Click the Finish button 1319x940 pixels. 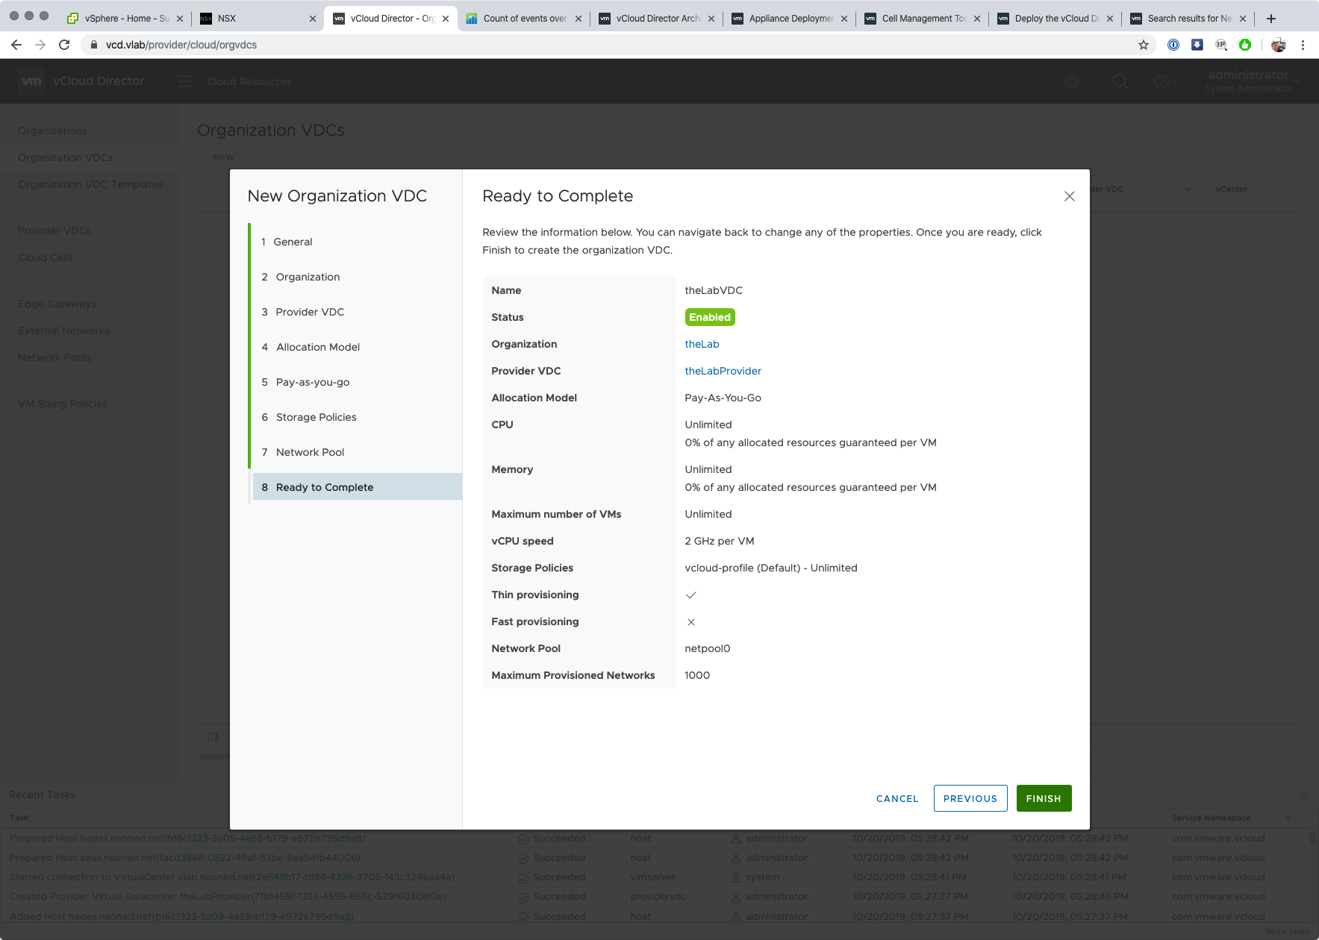[1043, 798]
